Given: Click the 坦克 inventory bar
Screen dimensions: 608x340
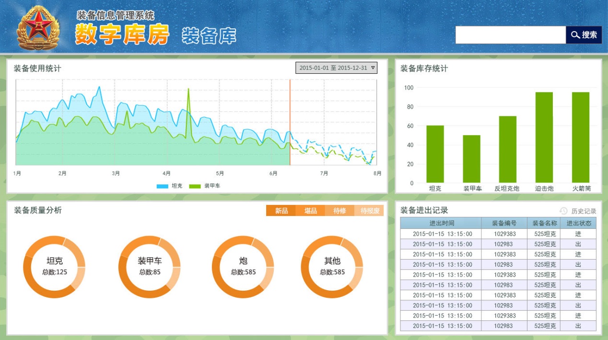Looking at the screenshot, I should [435, 154].
